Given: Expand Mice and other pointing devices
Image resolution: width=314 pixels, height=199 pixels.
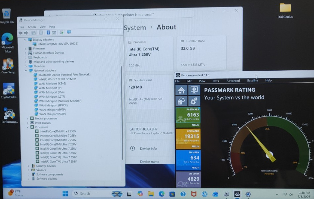Looking at the screenshot, I should point(26,62).
